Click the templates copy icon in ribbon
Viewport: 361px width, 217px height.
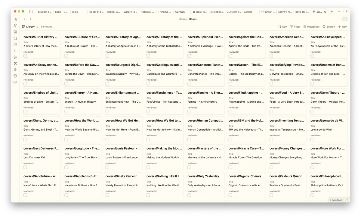[x=15, y=45]
